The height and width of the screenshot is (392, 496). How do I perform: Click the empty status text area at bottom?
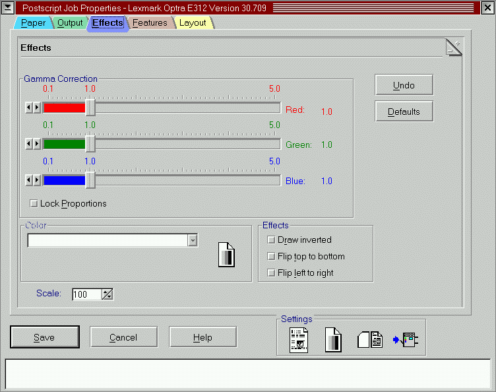tap(248, 374)
